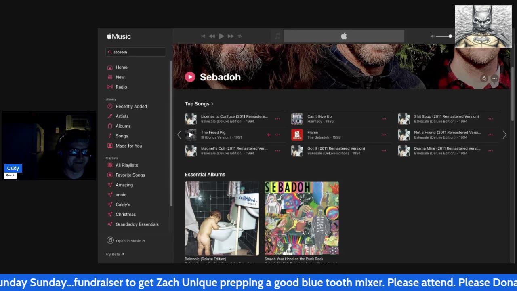Screen dimensions: 517x291
Task: Open more options for Not a Friend
Action: (x=490, y=135)
